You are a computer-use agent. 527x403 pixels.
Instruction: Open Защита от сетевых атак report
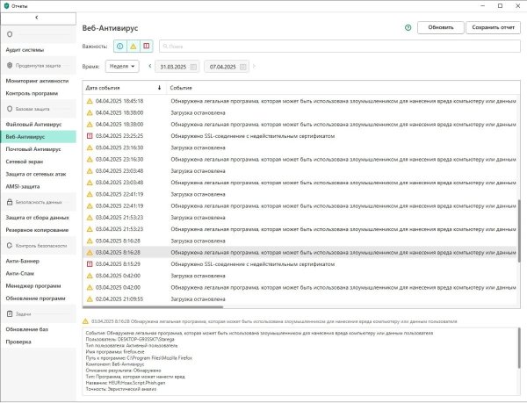tap(36, 174)
